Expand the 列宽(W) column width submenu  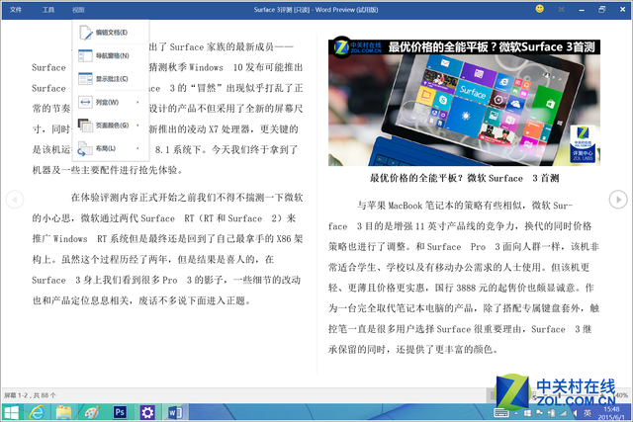coord(111,102)
